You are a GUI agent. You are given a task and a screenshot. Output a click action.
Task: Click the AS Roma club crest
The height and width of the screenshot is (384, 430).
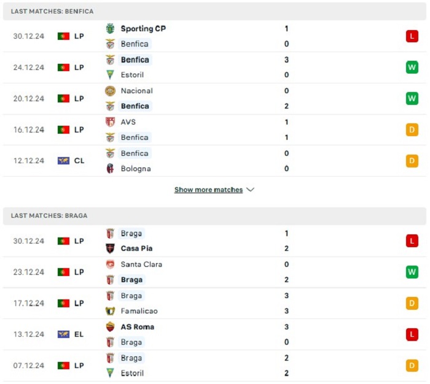coord(110,327)
